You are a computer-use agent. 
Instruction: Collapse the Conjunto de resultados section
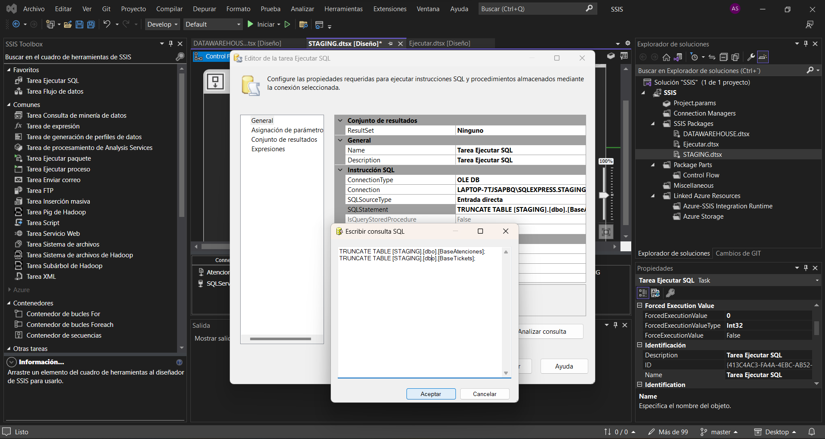[340, 121]
